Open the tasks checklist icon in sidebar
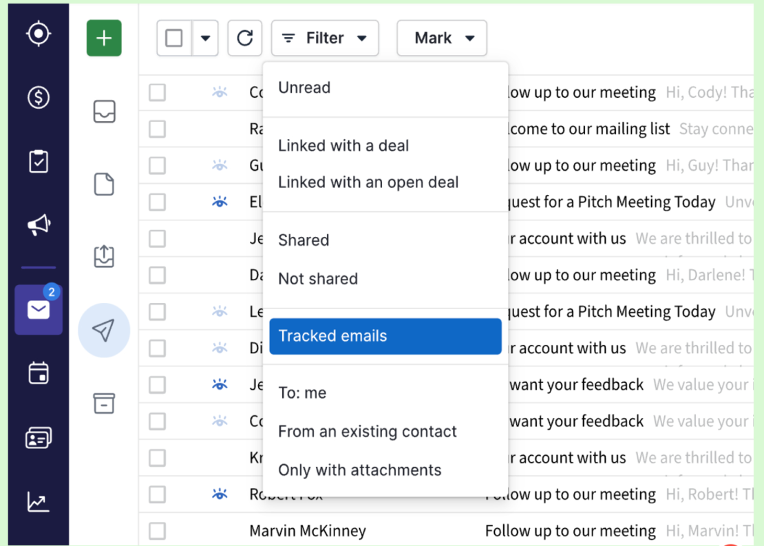764x546 pixels. 38,160
